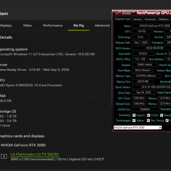Click the Default Clock field 1395 MHz
This screenshot has height=171, width=171.
pos(139,104)
